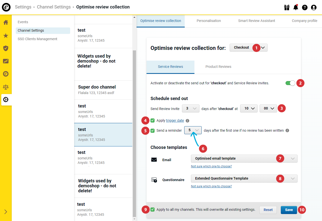Open the Extended Questionnaire Template dropdown
This screenshot has height=221, width=322.
(x=244, y=179)
